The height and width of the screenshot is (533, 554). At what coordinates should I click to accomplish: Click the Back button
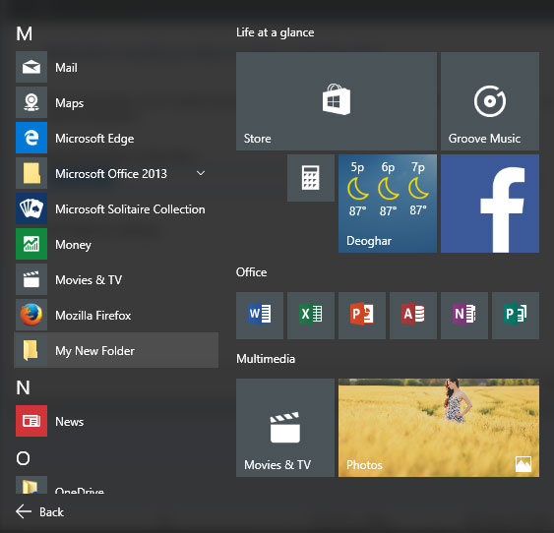click(x=39, y=511)
